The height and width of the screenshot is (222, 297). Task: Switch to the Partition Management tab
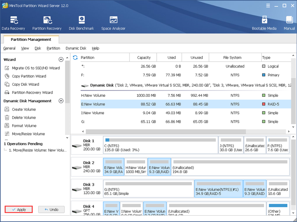point(31,39)
